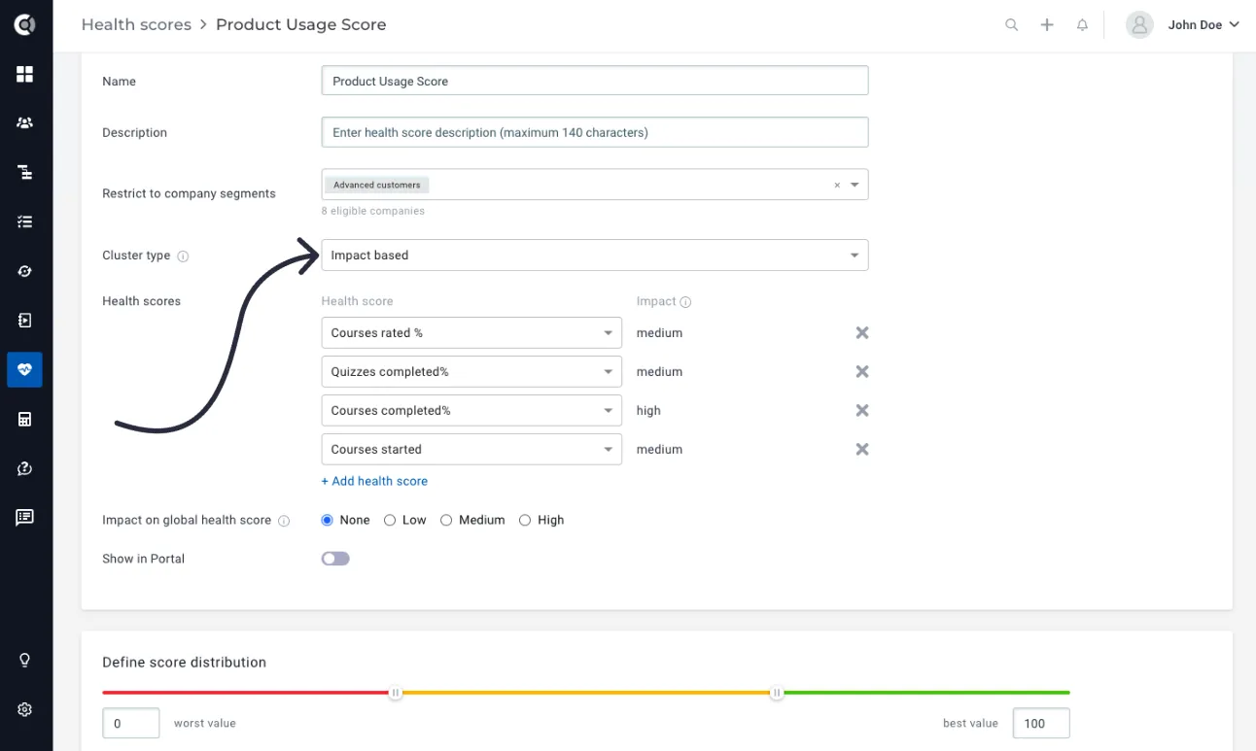This screenshot has height=751, width=1256.
Task: Open the notifications bell
Action: (x=1082, y=25)
